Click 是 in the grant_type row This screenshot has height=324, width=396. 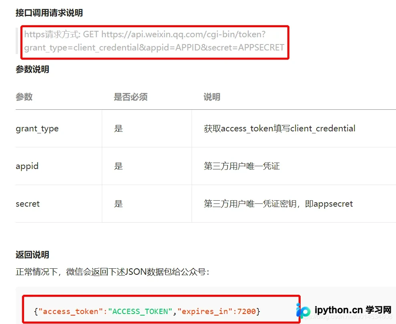coord(119,129)
